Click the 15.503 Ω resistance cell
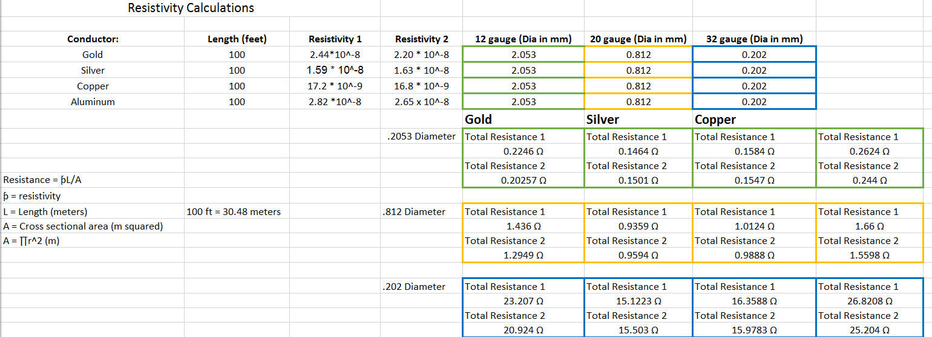Screen dimensions: 932x337 (638, 330)
